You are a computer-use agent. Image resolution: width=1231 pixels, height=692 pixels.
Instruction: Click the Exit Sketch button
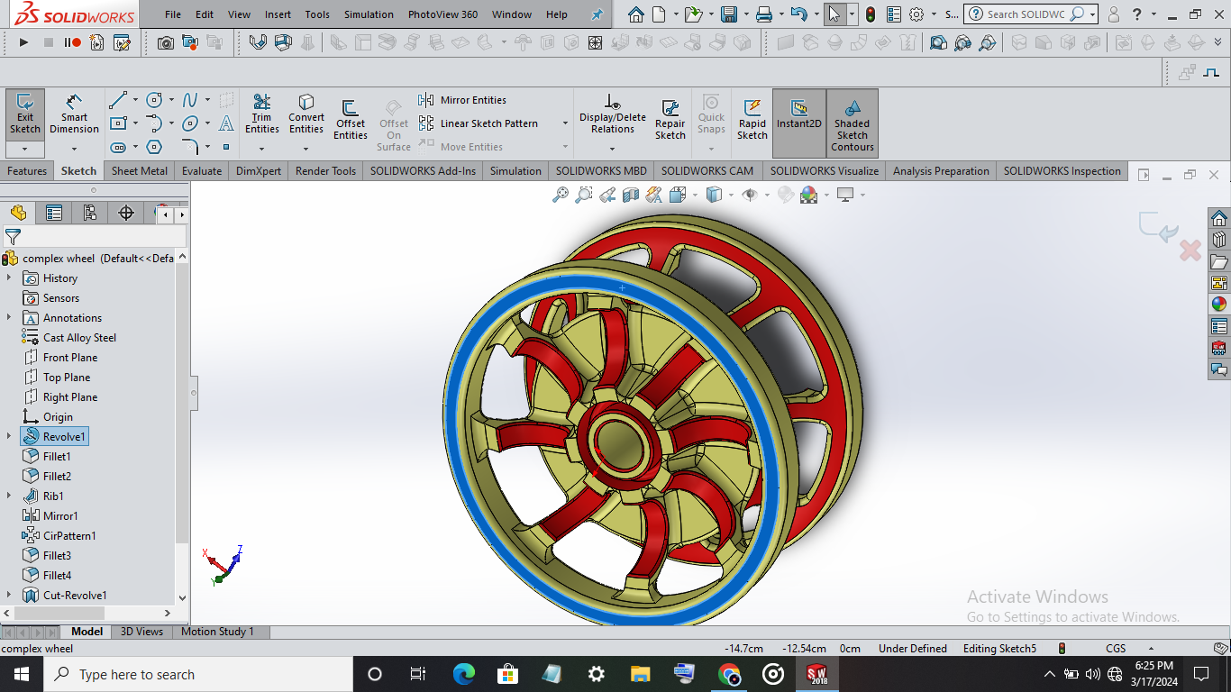point(25,114)
